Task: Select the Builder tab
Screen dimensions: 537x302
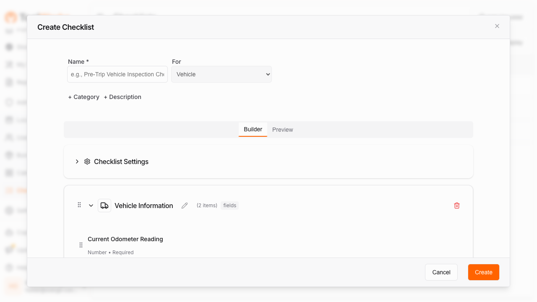Action: (253, 129)
